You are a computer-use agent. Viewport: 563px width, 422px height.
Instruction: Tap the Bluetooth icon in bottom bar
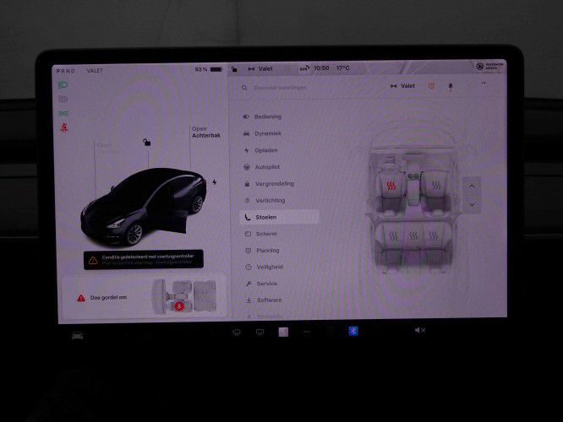pyautogui.click(x=353, y=331)
